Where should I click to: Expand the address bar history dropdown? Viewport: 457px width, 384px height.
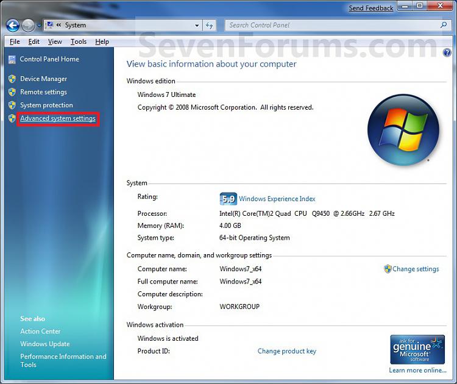pyautogui.click(x=197, y=26)
